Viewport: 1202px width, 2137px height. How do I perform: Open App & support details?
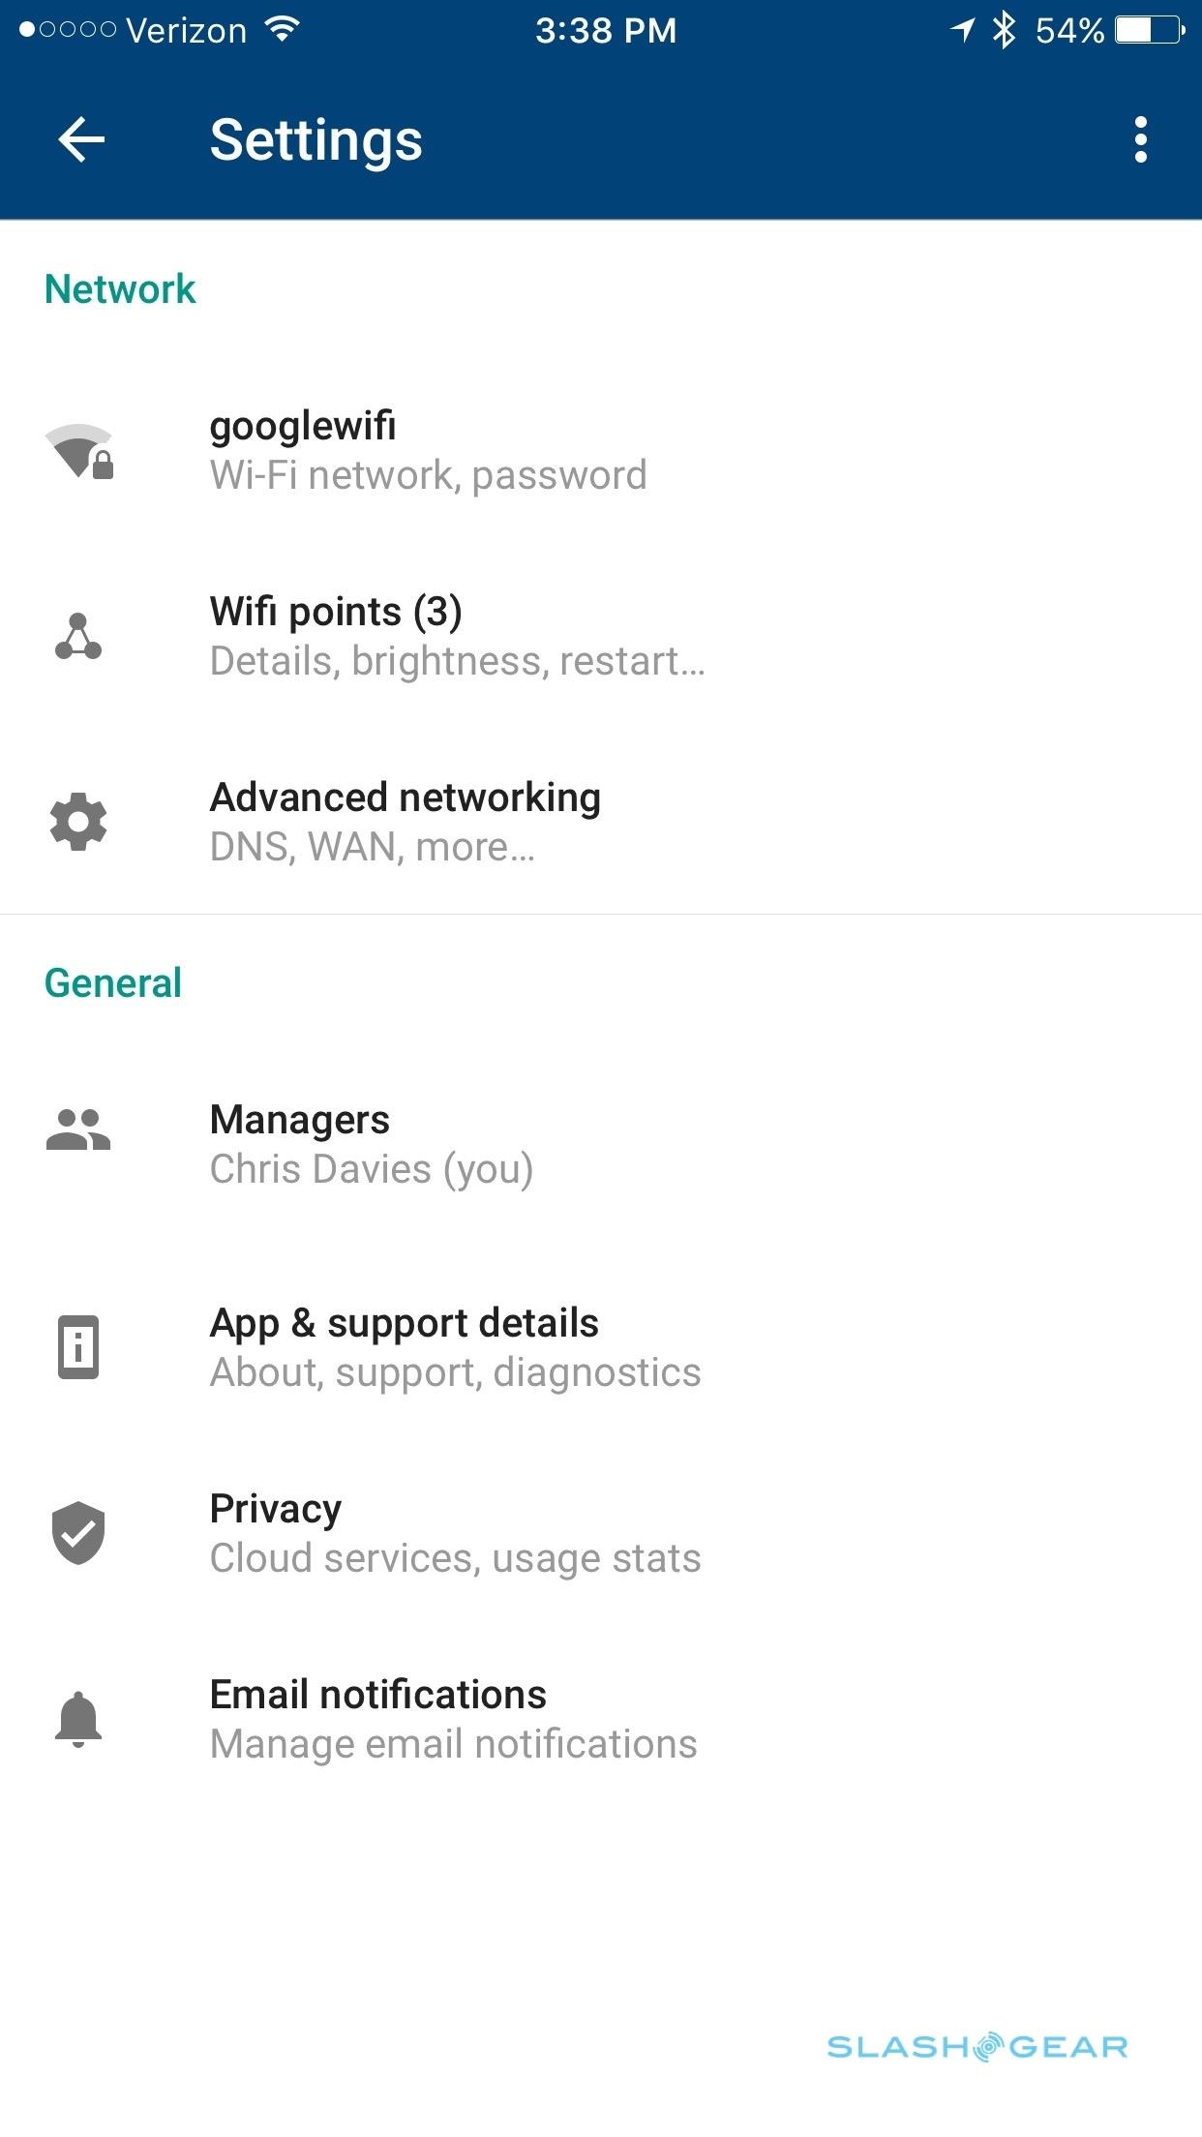(455, 1347)
